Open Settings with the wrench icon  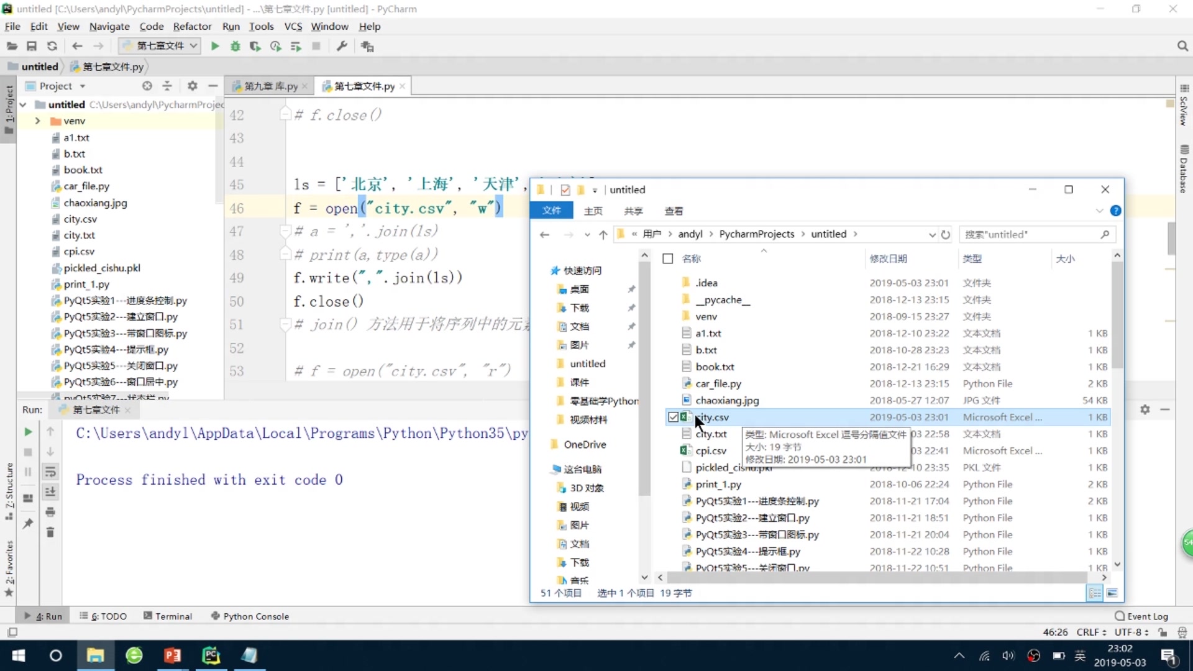[341, 46]
